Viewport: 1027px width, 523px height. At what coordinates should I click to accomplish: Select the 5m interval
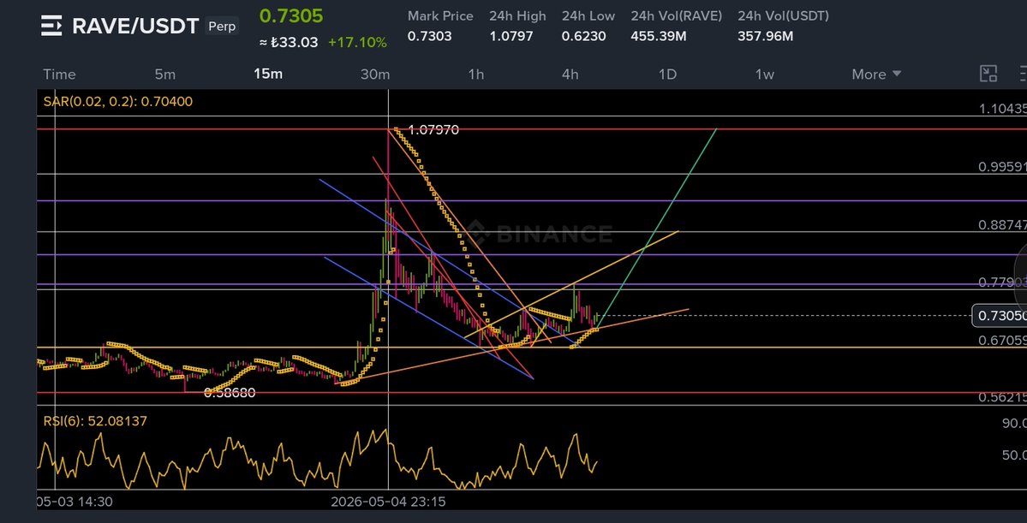[165, 74]
